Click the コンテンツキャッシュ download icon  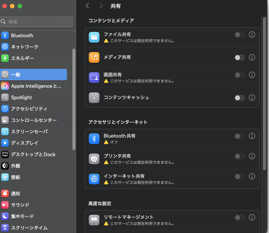point(94,98)
